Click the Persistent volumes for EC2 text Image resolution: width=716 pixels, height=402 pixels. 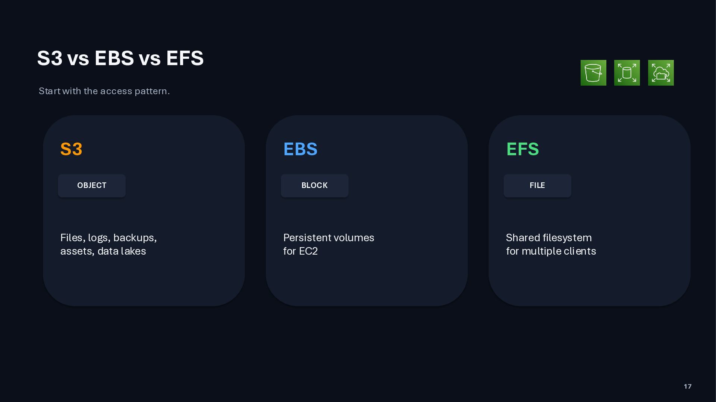point(329,244)
